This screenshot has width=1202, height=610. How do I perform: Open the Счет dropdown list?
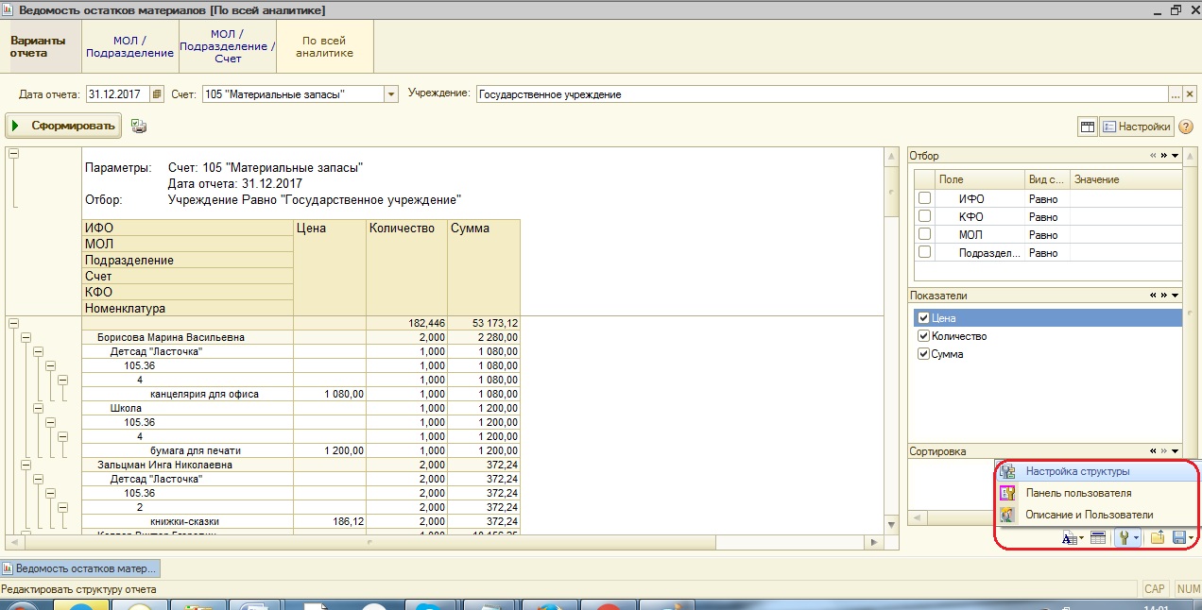click(391, 94)
